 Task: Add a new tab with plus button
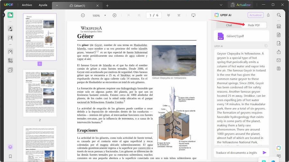click(x=107, y=6)
